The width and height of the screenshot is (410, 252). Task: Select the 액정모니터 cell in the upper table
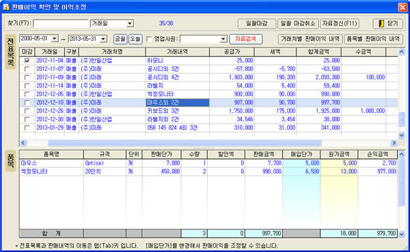coord(178,94)
